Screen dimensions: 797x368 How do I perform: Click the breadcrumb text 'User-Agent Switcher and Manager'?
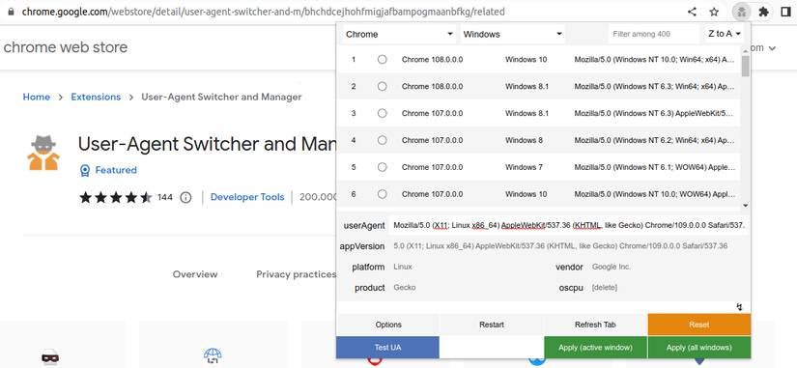tap(221, 98)
